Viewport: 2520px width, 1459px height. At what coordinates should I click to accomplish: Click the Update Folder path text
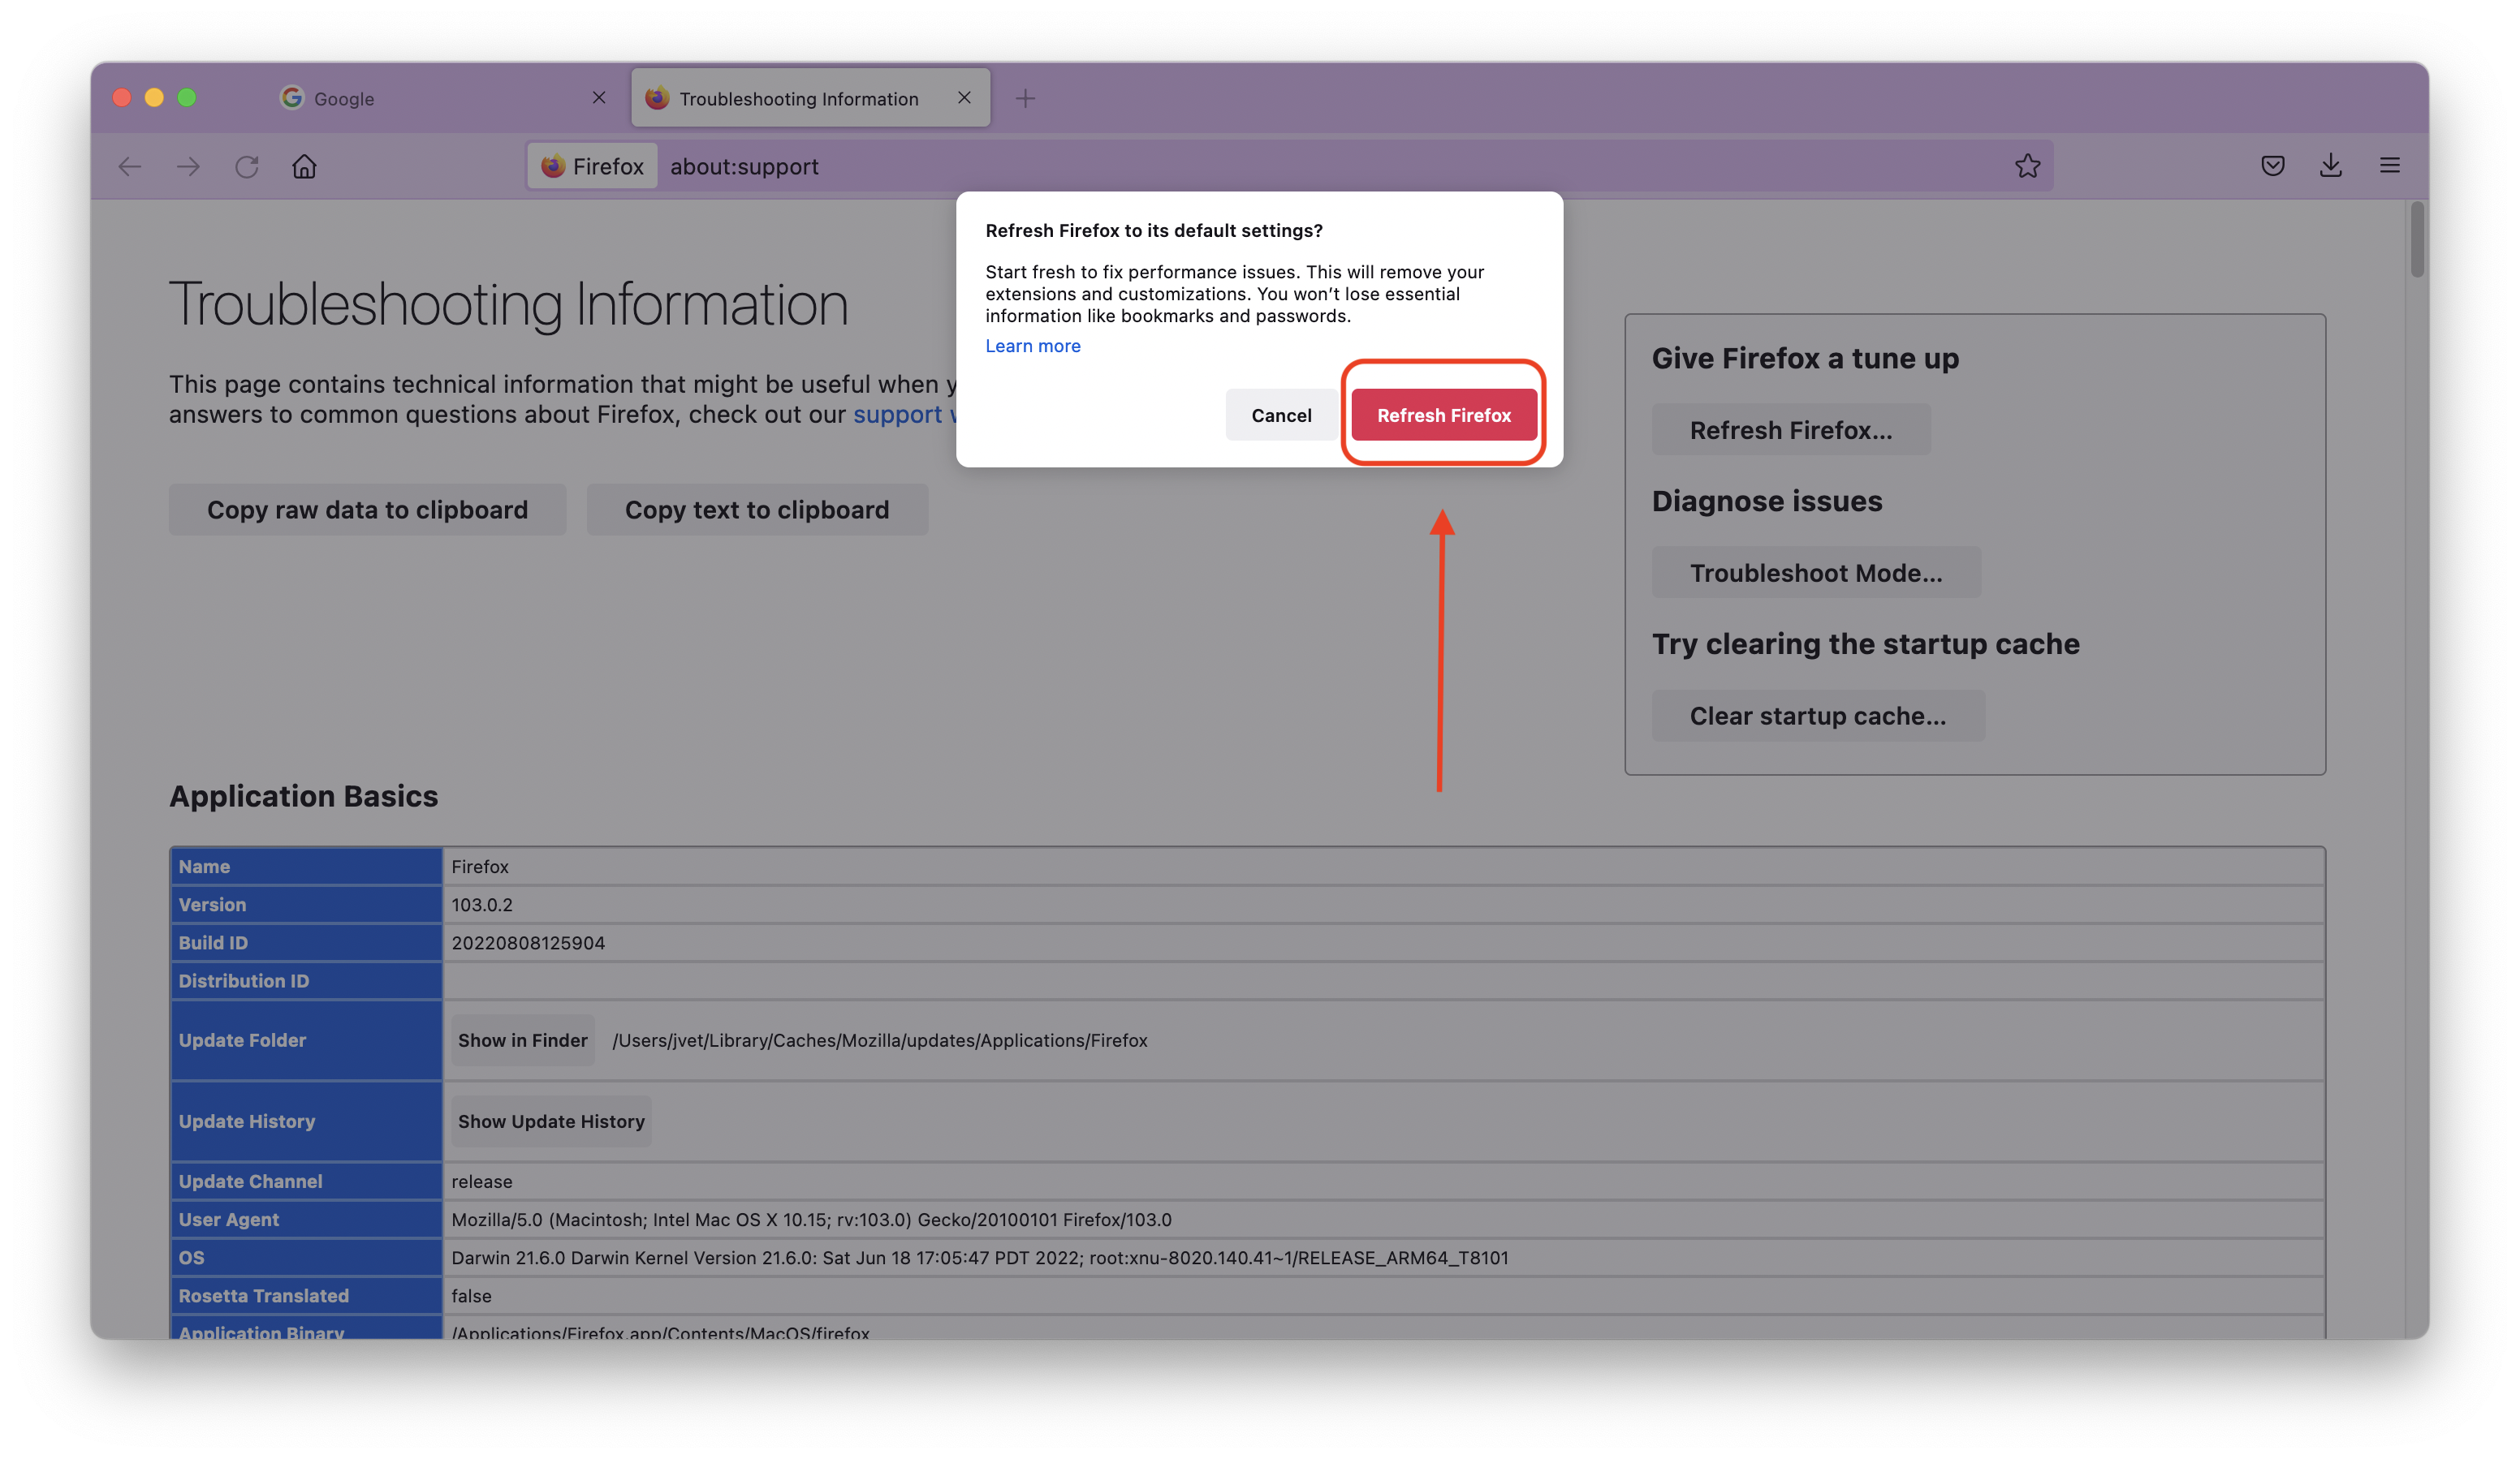click(x=879, y=1040)
